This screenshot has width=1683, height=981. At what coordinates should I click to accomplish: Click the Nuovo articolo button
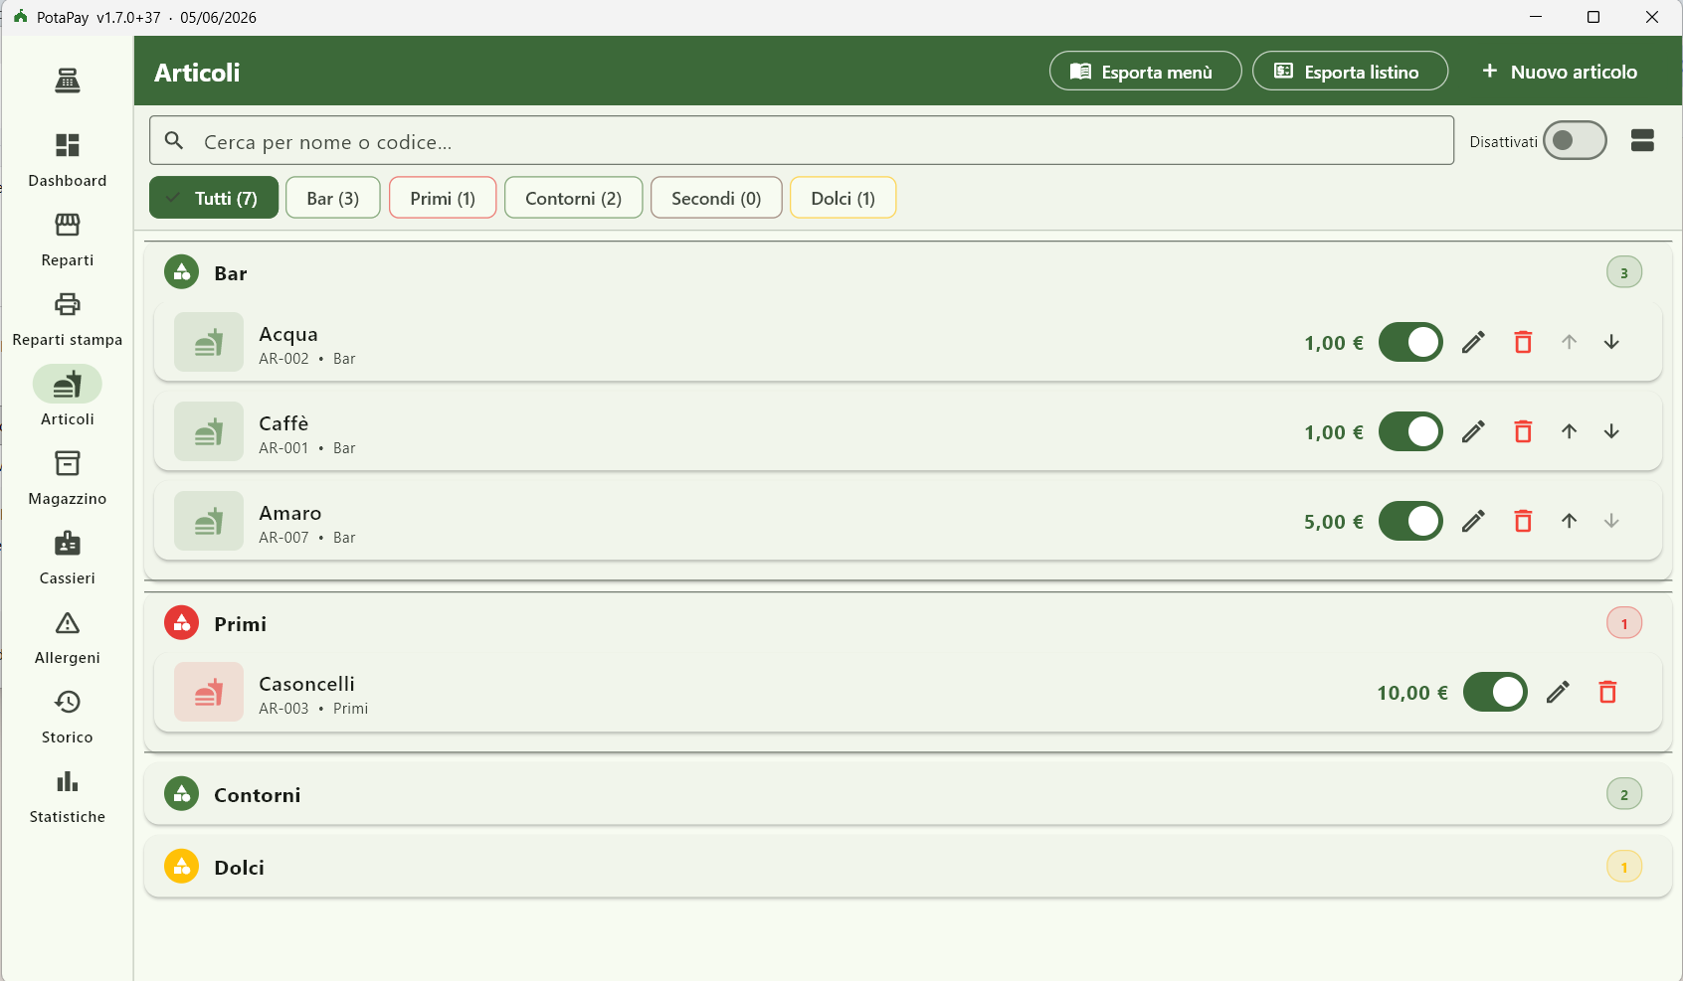click(x=1559, y=72)
